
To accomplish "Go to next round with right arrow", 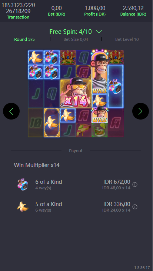I will [x=140, y=111].
